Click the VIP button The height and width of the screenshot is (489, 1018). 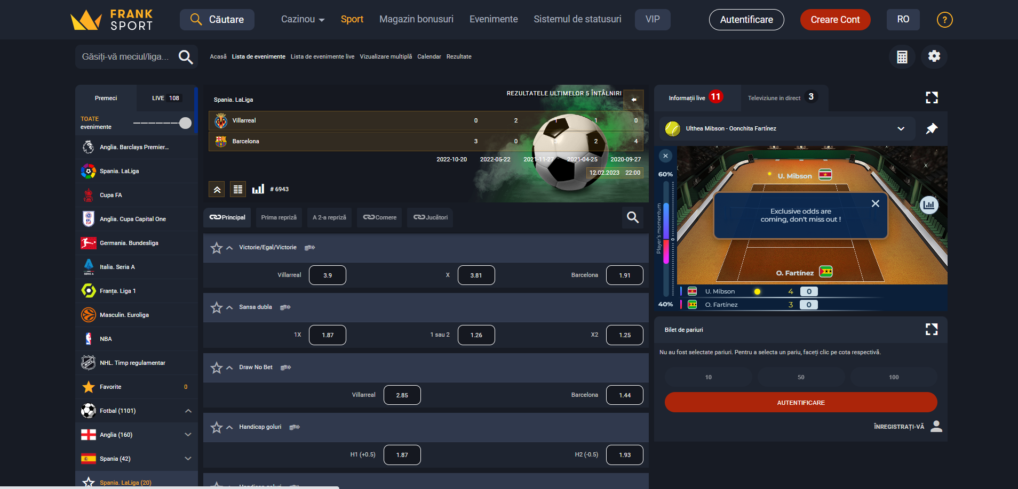653,20
